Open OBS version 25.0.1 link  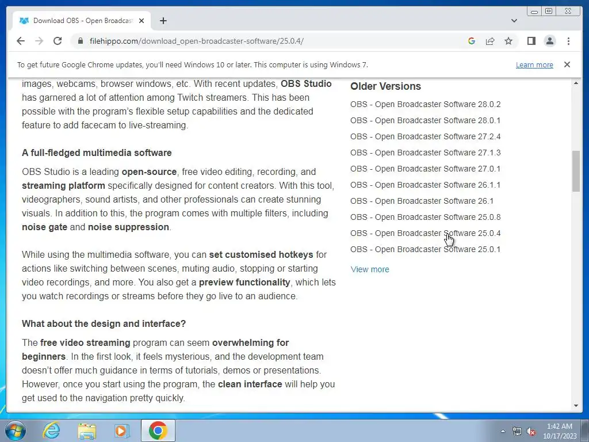tap(425, 250)
